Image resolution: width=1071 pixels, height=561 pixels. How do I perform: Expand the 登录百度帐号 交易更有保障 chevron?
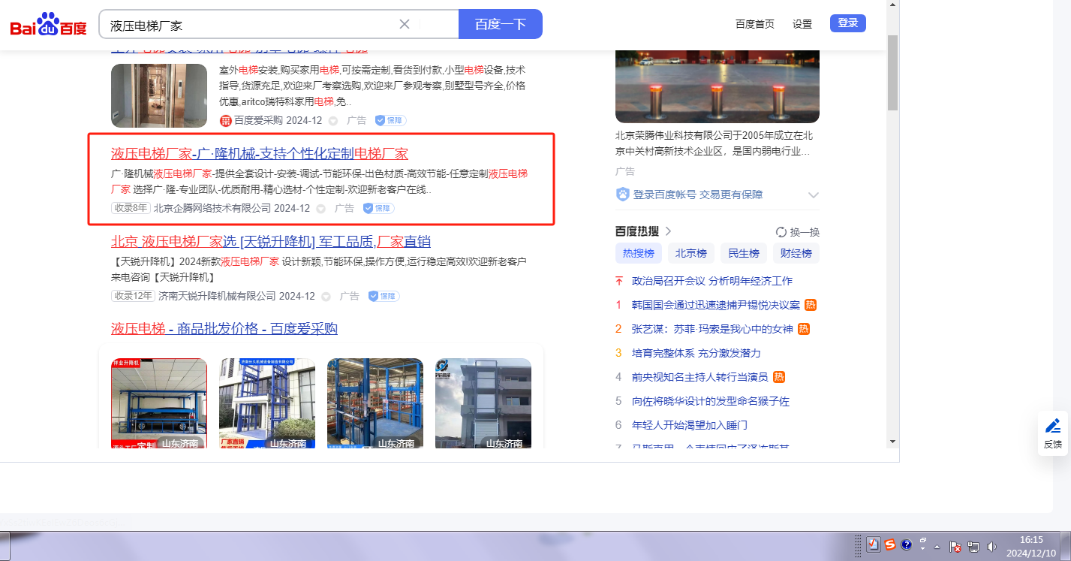tap(813, 195)
